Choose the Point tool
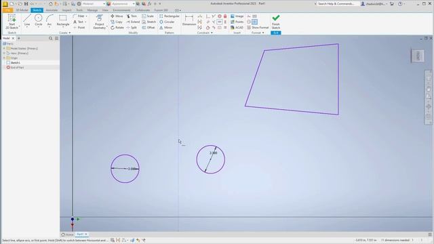434x244 pixels. 79,28
